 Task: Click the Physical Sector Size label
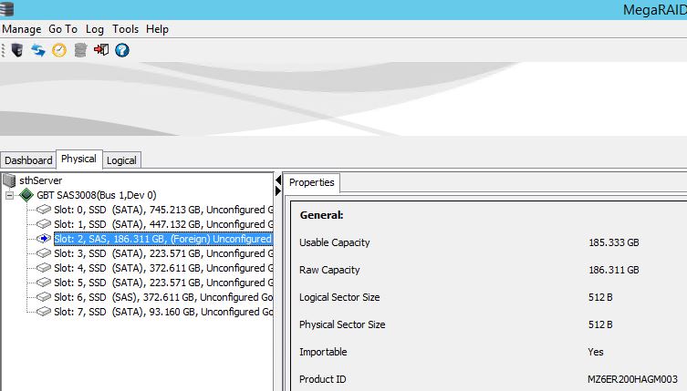(x=342, y=324)
